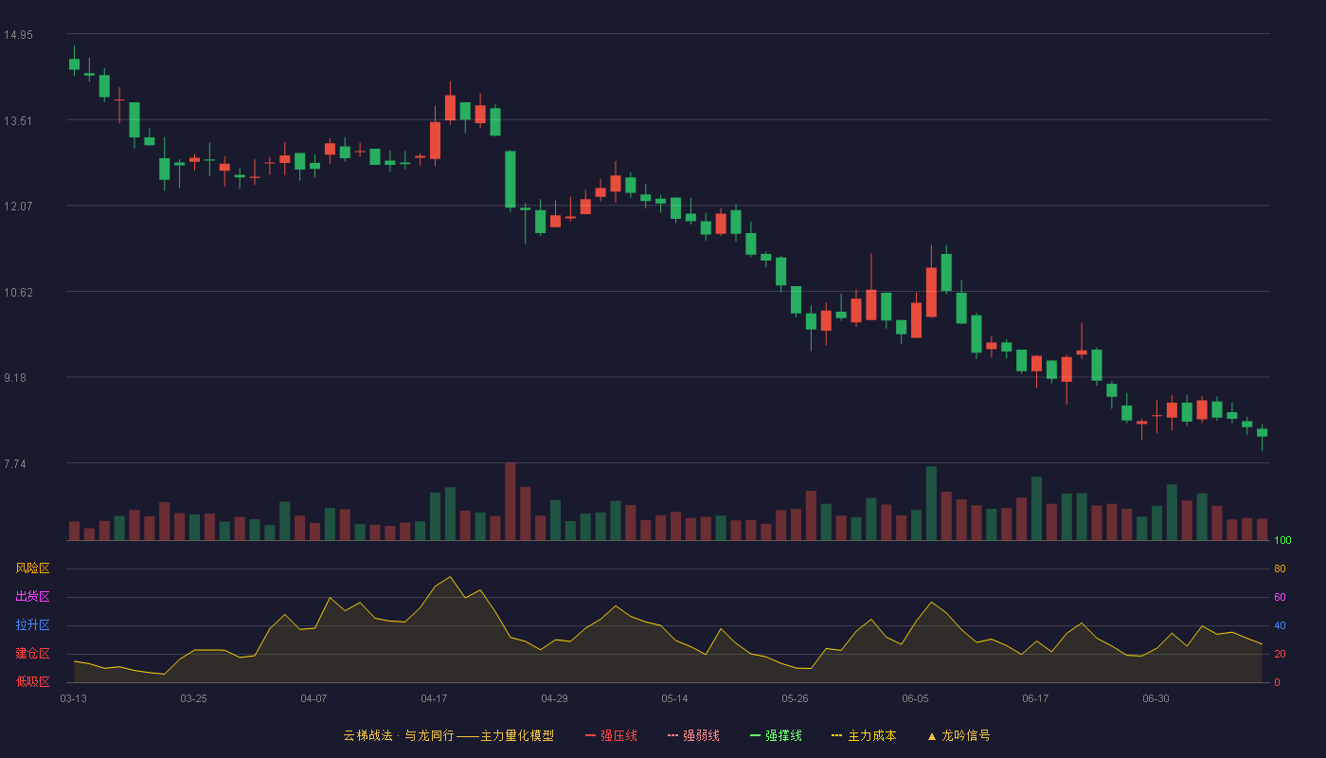Select the first green candlestick at 03-13
The height and width of the screenshot is (758, 1326).
(x=74, y=63)
